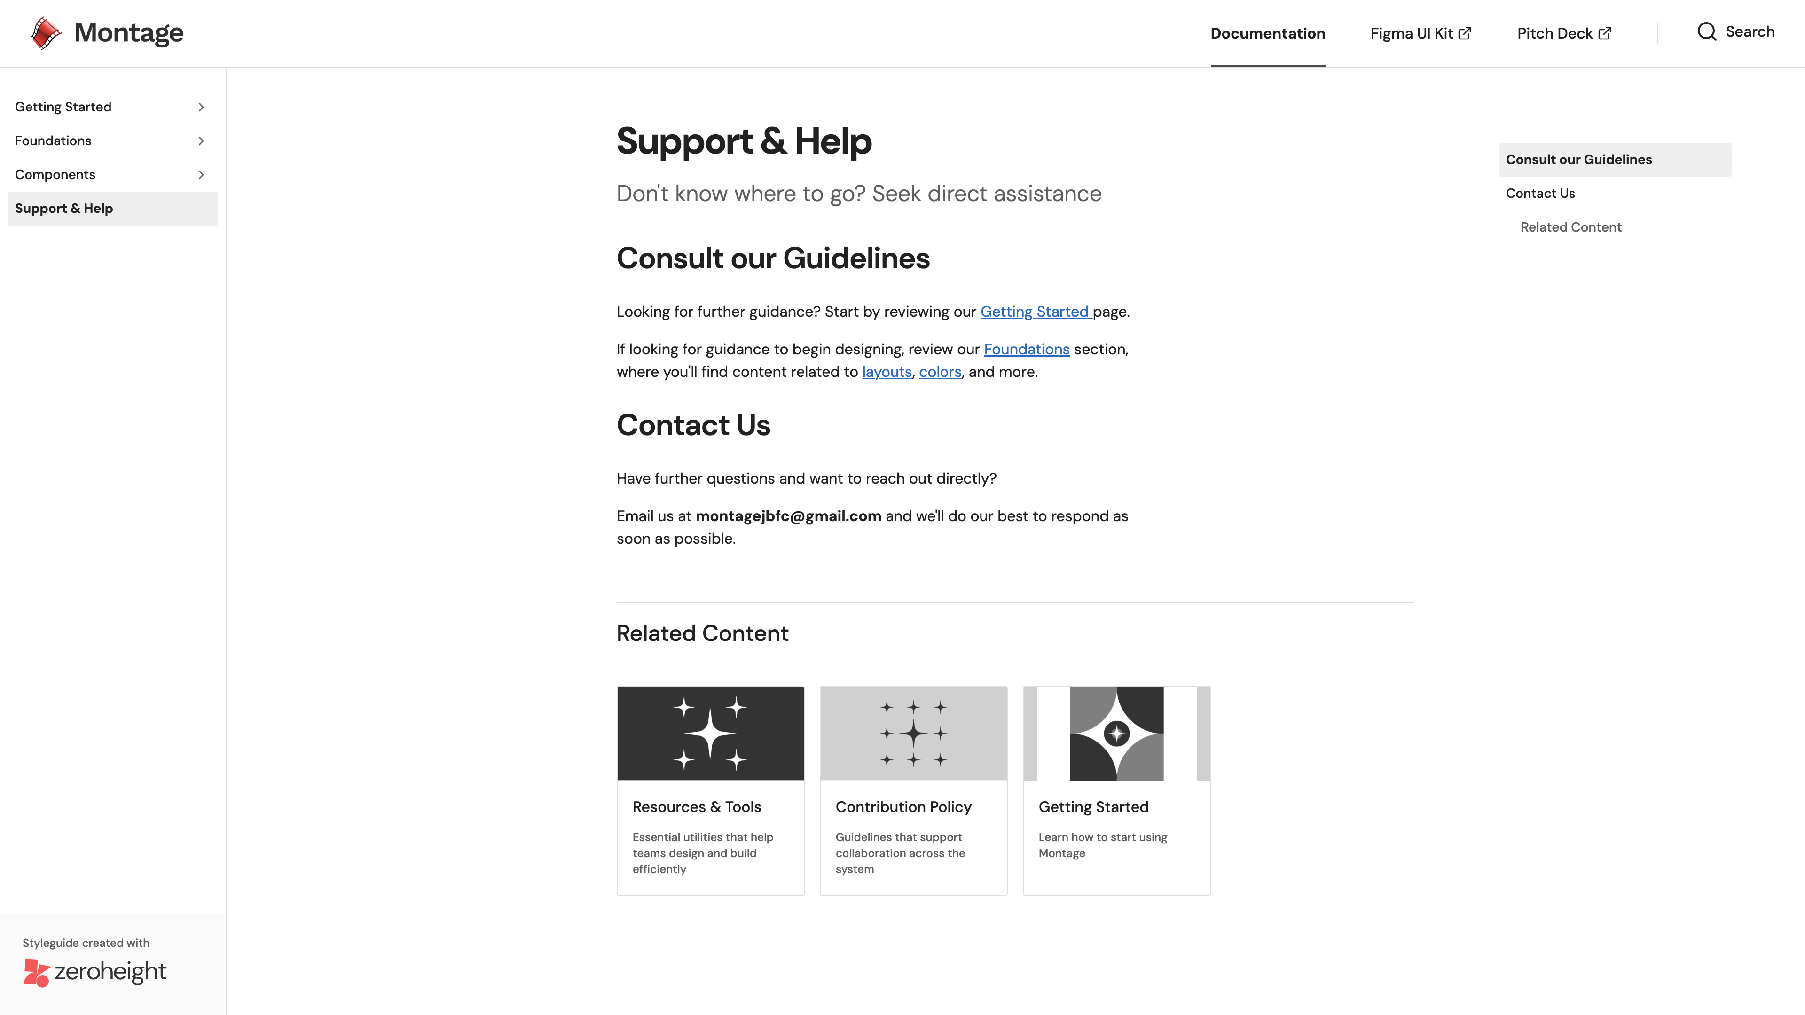Screen dimensions: 1805x1015
Task: Expand the Components sidebar section
Action: coord(201,174)
